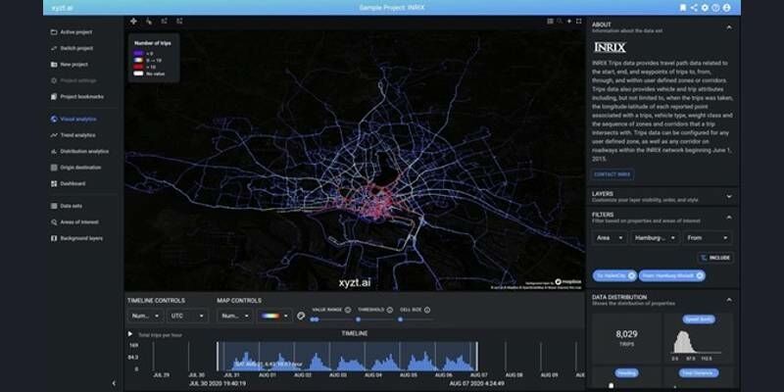The image size is (784, 392).
Task: Adjust the CELL SIZE slider handle
Action: [x=401, y=319]
